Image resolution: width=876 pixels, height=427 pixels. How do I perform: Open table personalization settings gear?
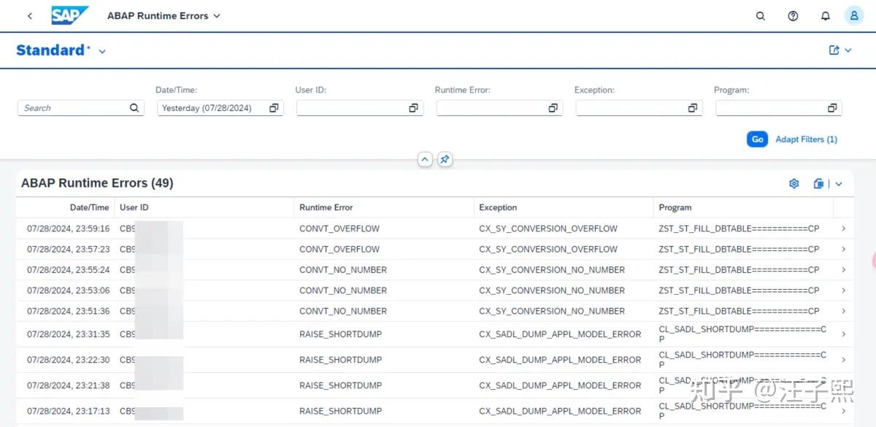click(x=794, y=183)
